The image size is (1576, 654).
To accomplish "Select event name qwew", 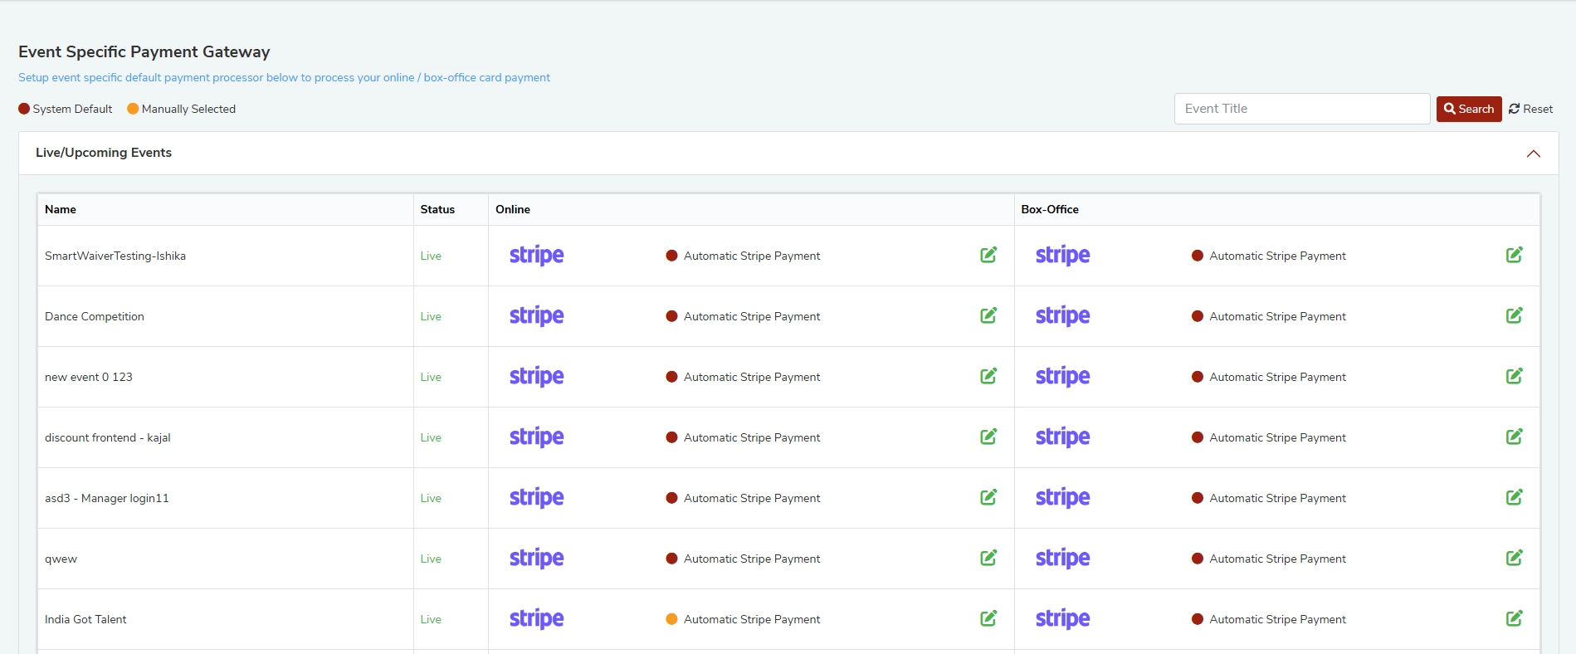I will 61,559.
